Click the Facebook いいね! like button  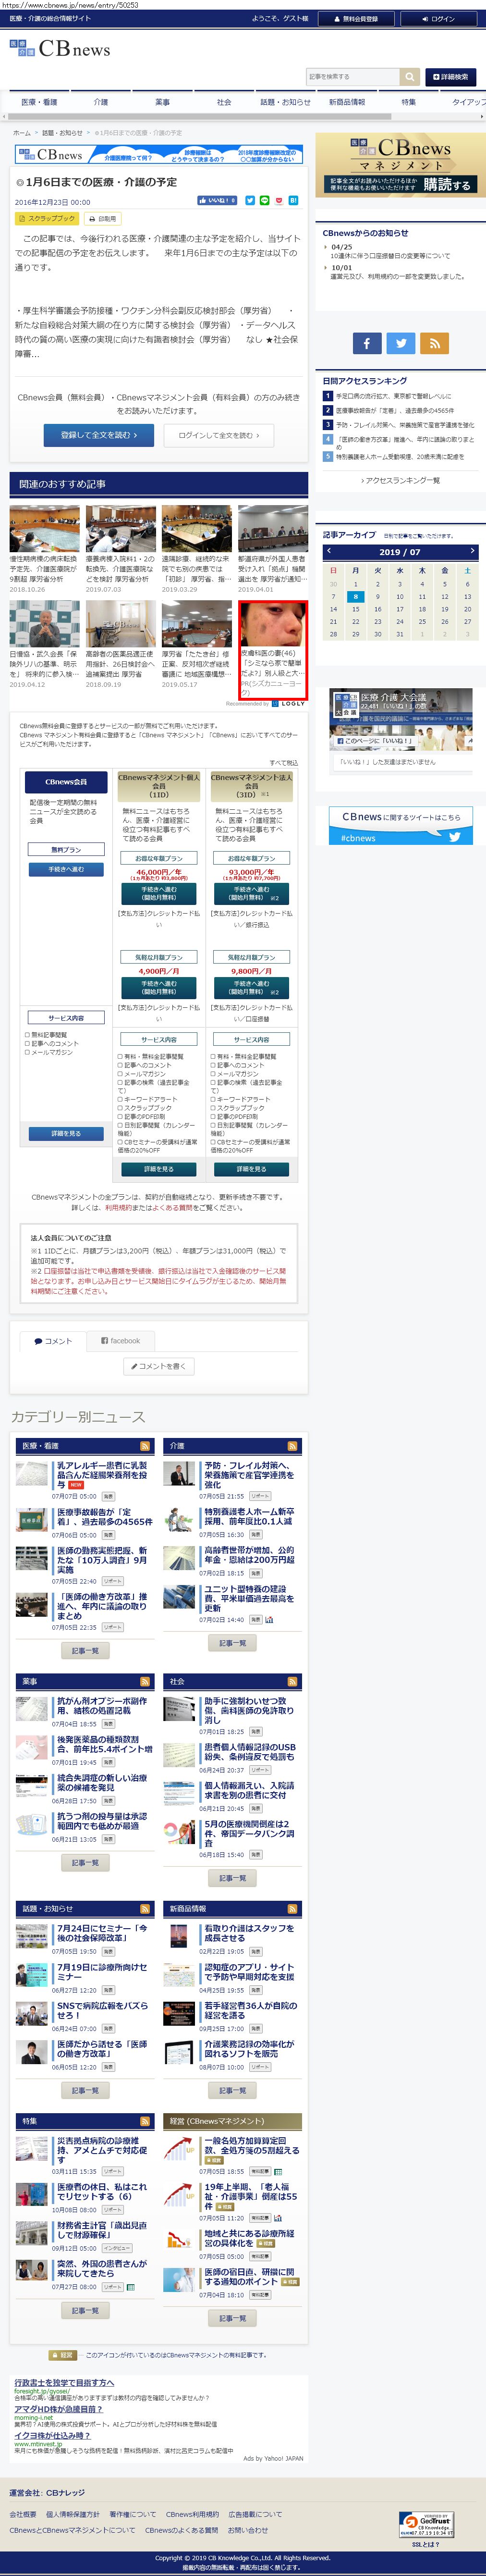(216, 201)
